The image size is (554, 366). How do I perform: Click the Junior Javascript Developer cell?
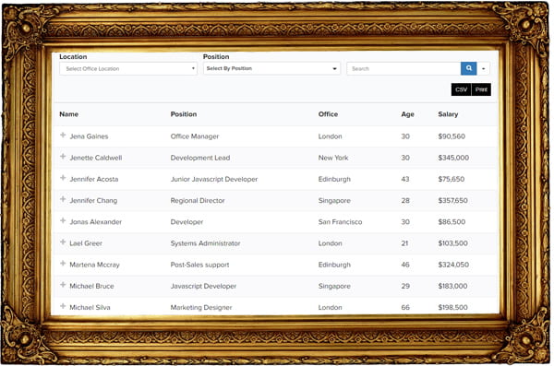click(x=214, y=179)
